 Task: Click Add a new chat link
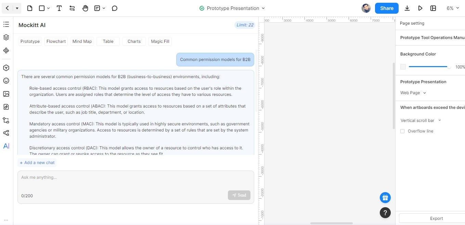(x=37, y=163)
